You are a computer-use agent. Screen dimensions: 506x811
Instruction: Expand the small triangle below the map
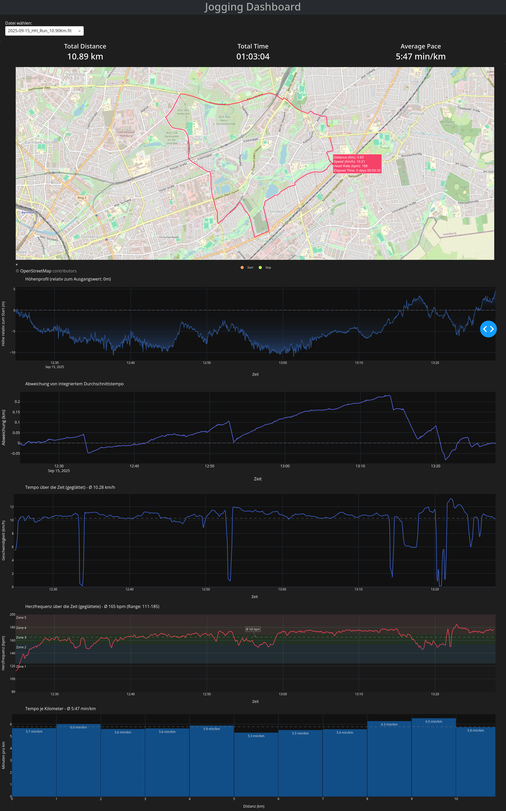click(17, 265)
